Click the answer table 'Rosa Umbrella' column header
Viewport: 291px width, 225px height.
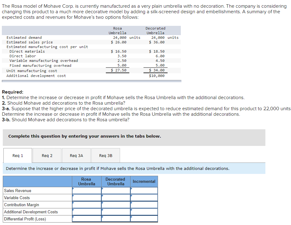[87, 182]
